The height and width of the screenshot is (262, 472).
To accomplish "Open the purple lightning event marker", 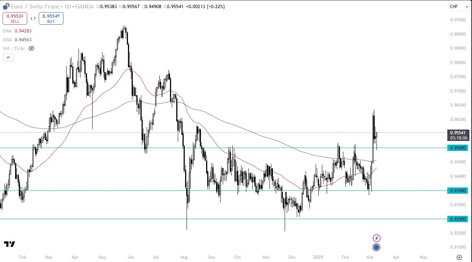I will [376, 238].
